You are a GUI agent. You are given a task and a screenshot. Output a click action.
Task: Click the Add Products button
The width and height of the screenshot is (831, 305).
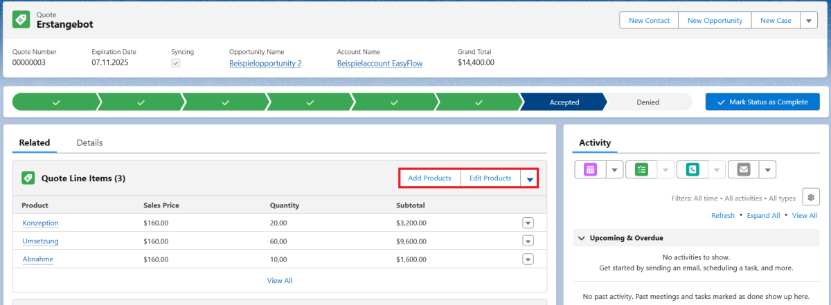coord(429,178)
